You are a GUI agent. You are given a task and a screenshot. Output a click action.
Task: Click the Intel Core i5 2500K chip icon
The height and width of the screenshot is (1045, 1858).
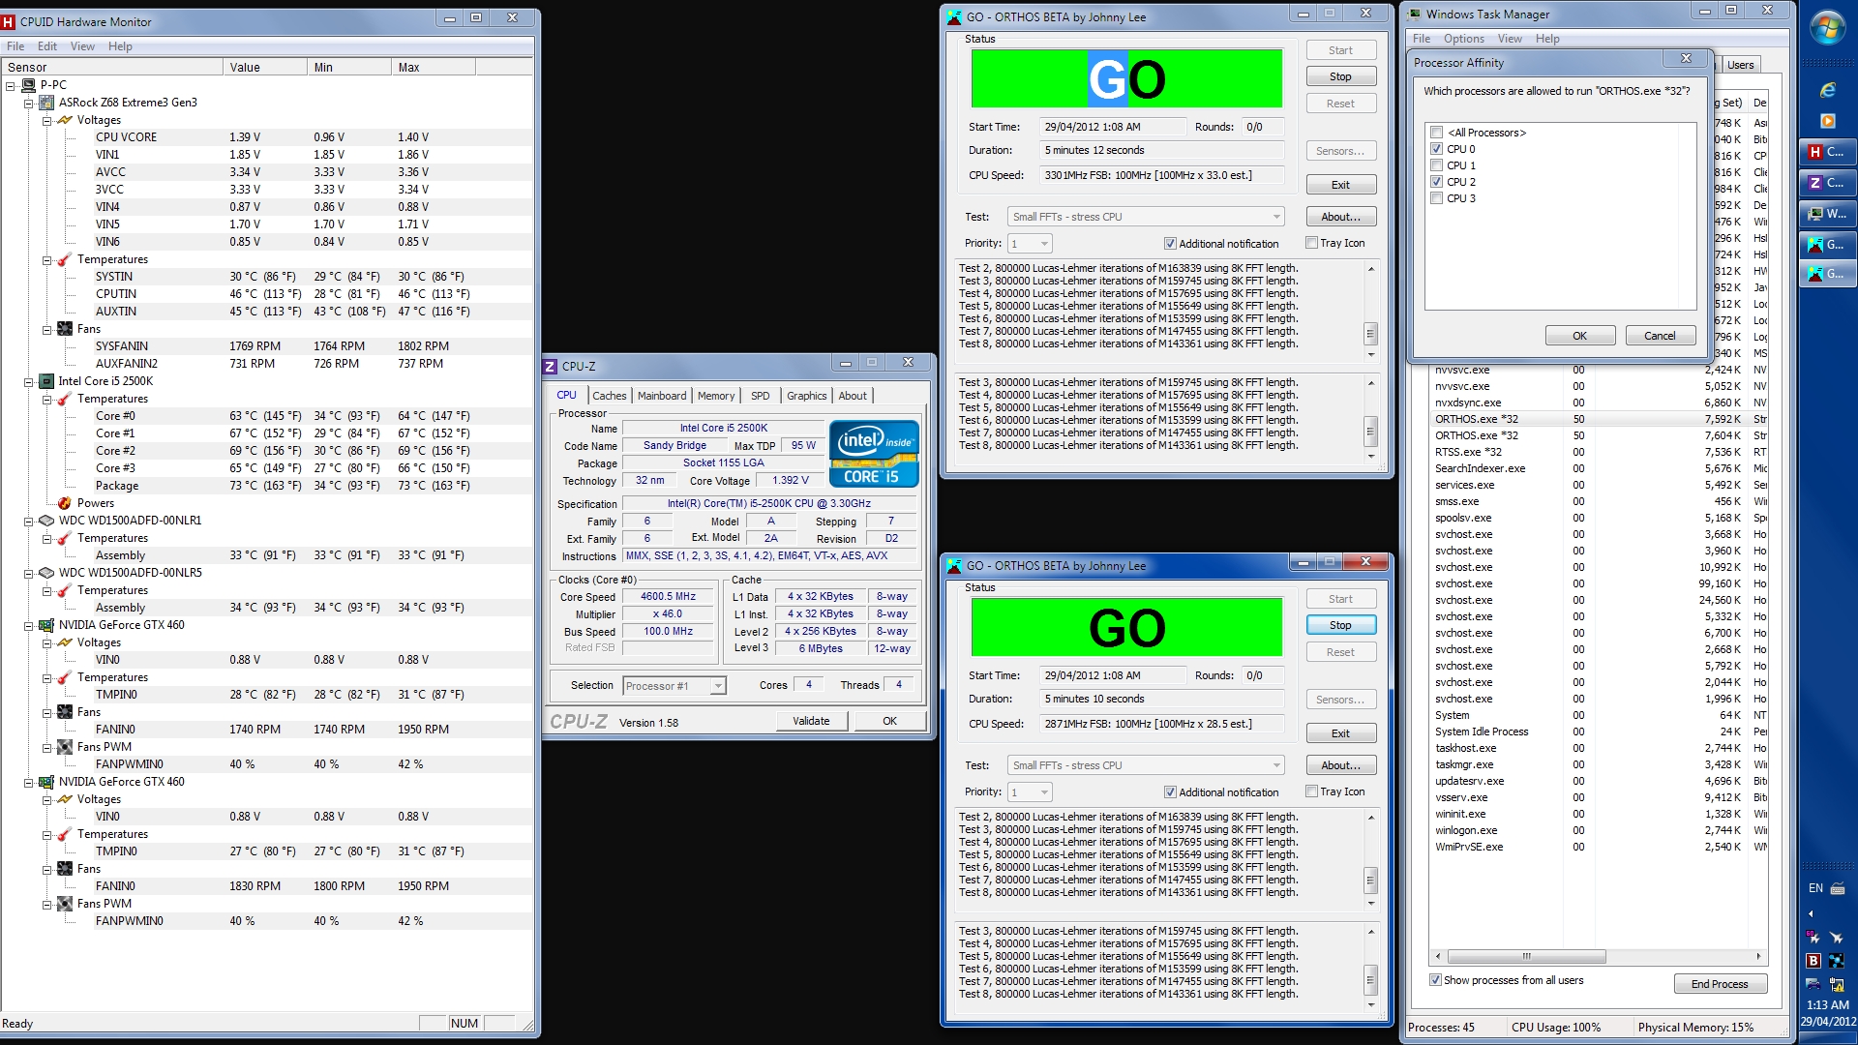46,381
